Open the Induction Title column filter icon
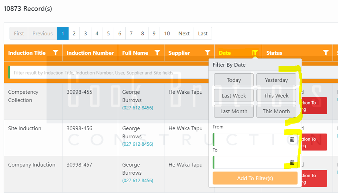Image resolution: width=338 pixels, height=193 pixels. coord(55,53)
